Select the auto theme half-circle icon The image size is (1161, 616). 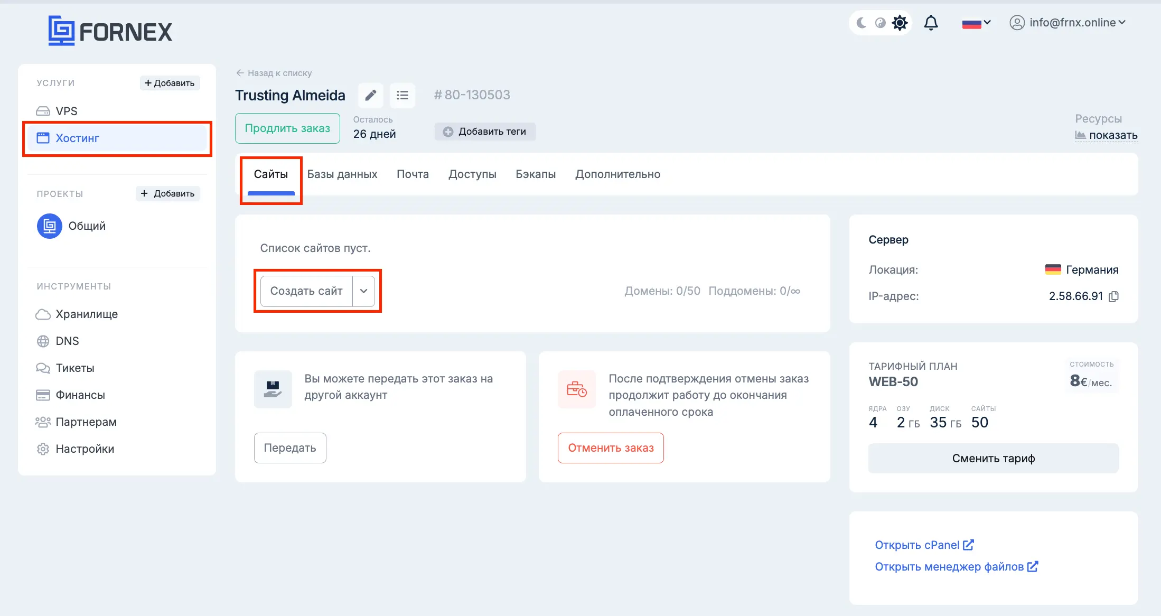[x=881, y=23]
